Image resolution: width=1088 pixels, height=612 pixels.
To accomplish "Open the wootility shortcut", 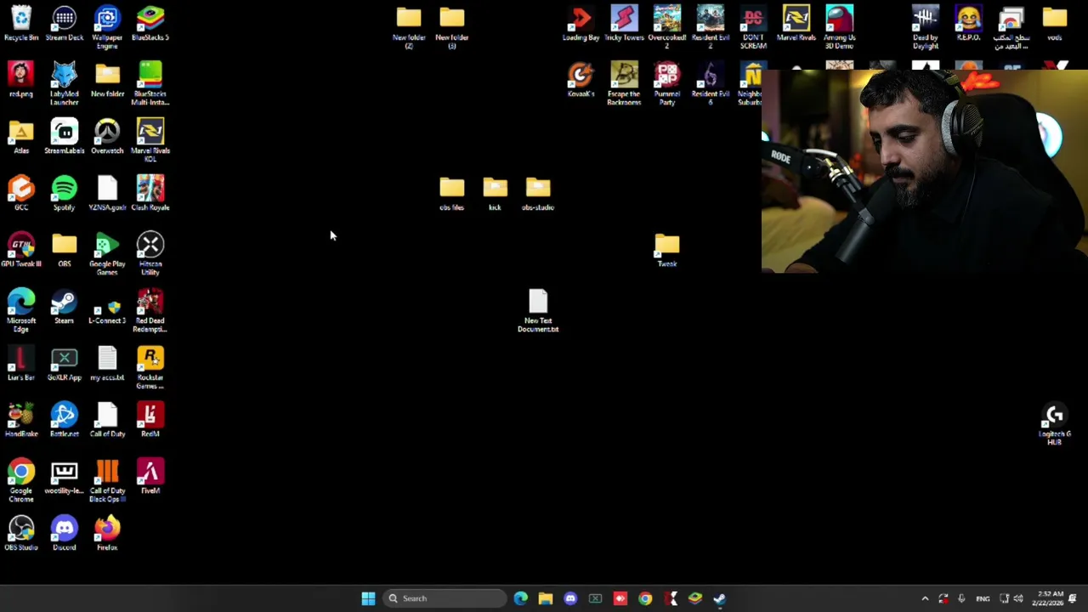I will click(x=65, y=477).
